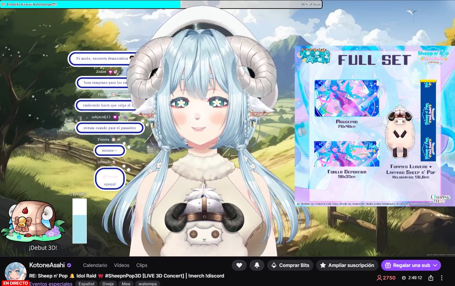Image resolution: width=455 pixels, height=286 pixels.
Task: Click the FULL SET heading text
Action: (x=374, y=60)
